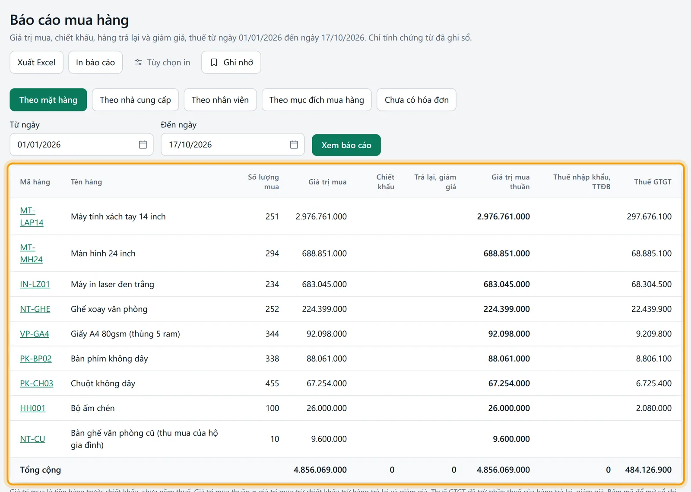Image resolution: width=691 pixels, height=492 pixels.
Task: Open the Theo mục đích mua hàng tab
Action: coord(317,100)
